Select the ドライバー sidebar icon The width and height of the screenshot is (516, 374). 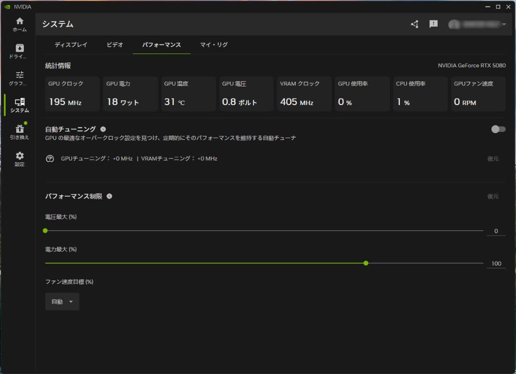(x=19, y=50)
